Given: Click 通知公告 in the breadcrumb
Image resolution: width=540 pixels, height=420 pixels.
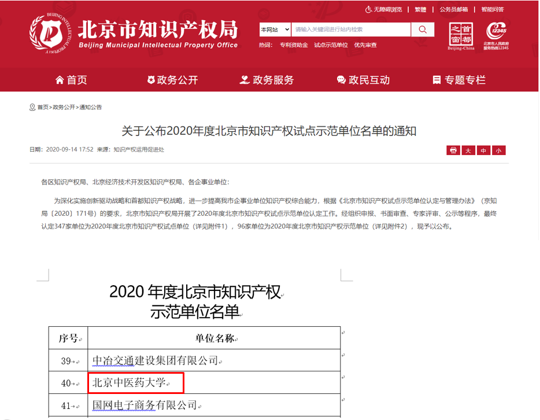Looking at the screenshot, I should (x=91, y=107).
